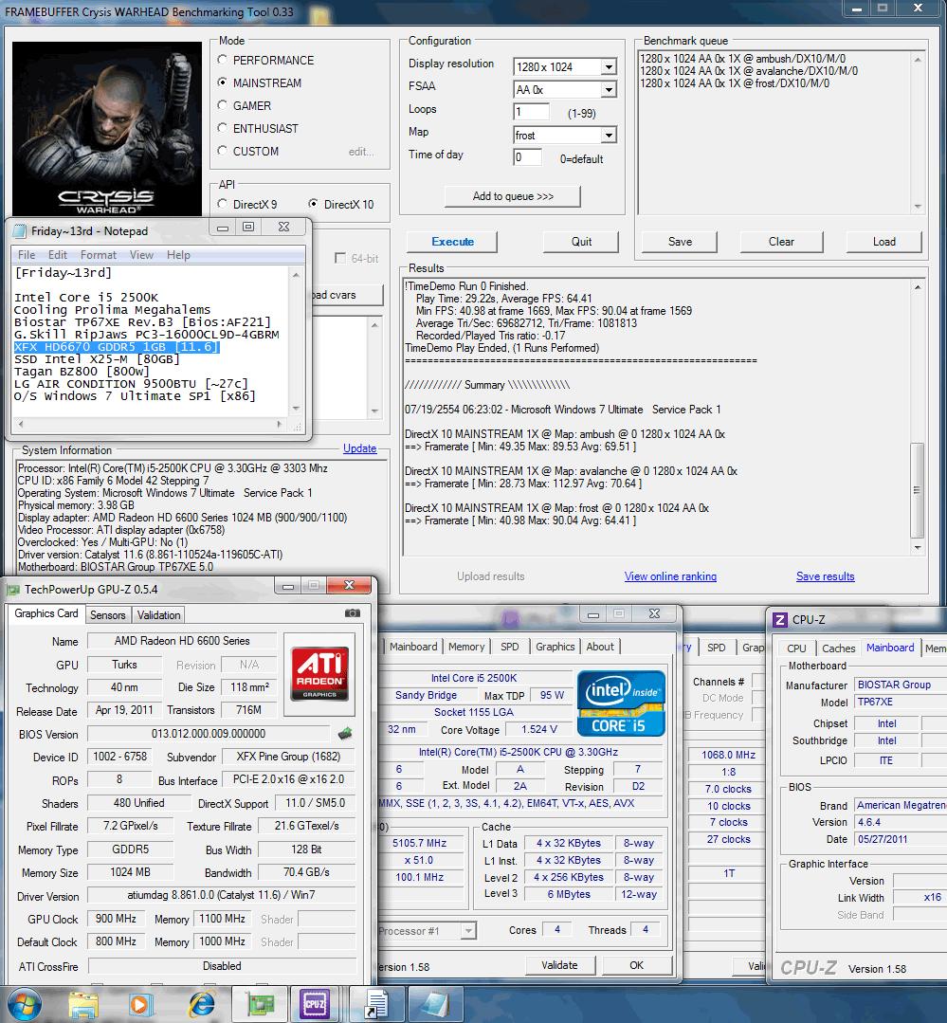This screenshot has width=947, height=1023.
Task: Click the Time of day input field
Action: (x=528, y=157)
